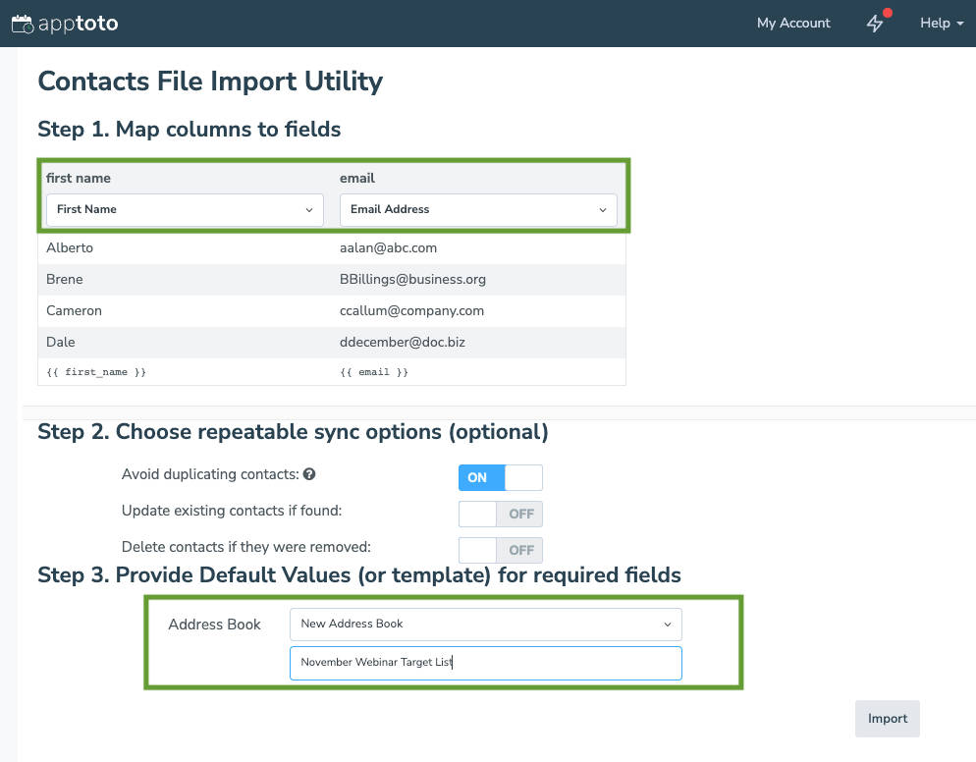976x762 pixels.
Task: Select the Alberto first name cell
Action: (x=70, y=247)
